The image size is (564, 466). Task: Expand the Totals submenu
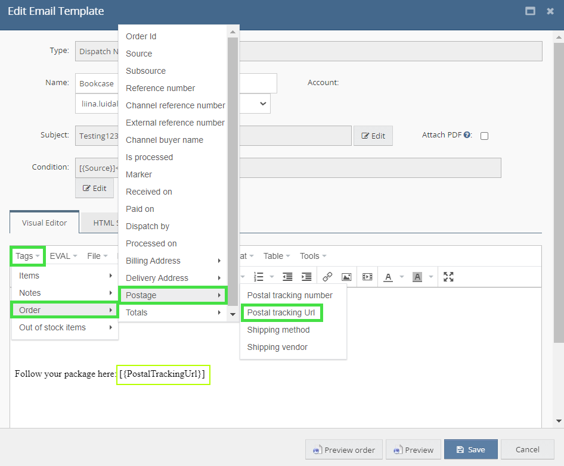pos(173,312)
